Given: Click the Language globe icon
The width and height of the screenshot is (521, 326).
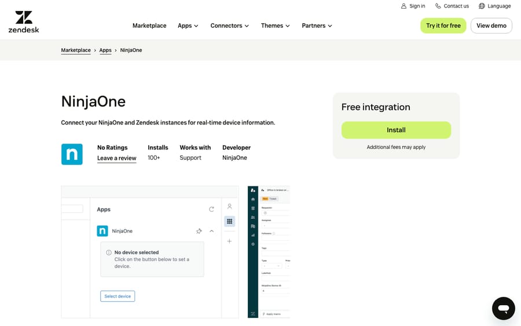Looking at the screenshot, I should [x=482, y=6].
